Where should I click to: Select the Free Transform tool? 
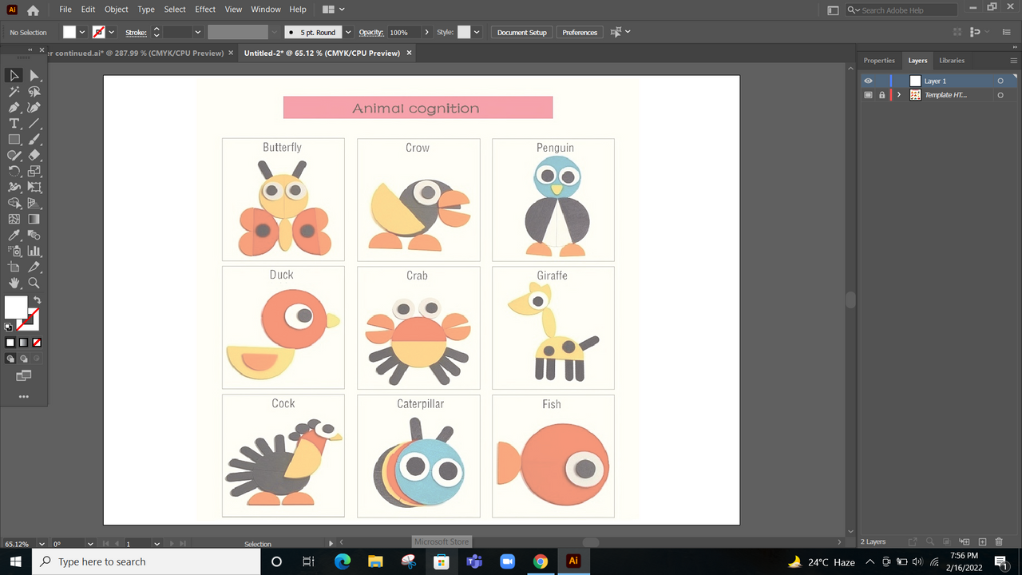(x=34, y=187)
